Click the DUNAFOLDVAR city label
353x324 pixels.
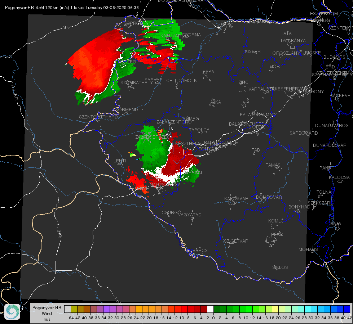coord(330,145)
